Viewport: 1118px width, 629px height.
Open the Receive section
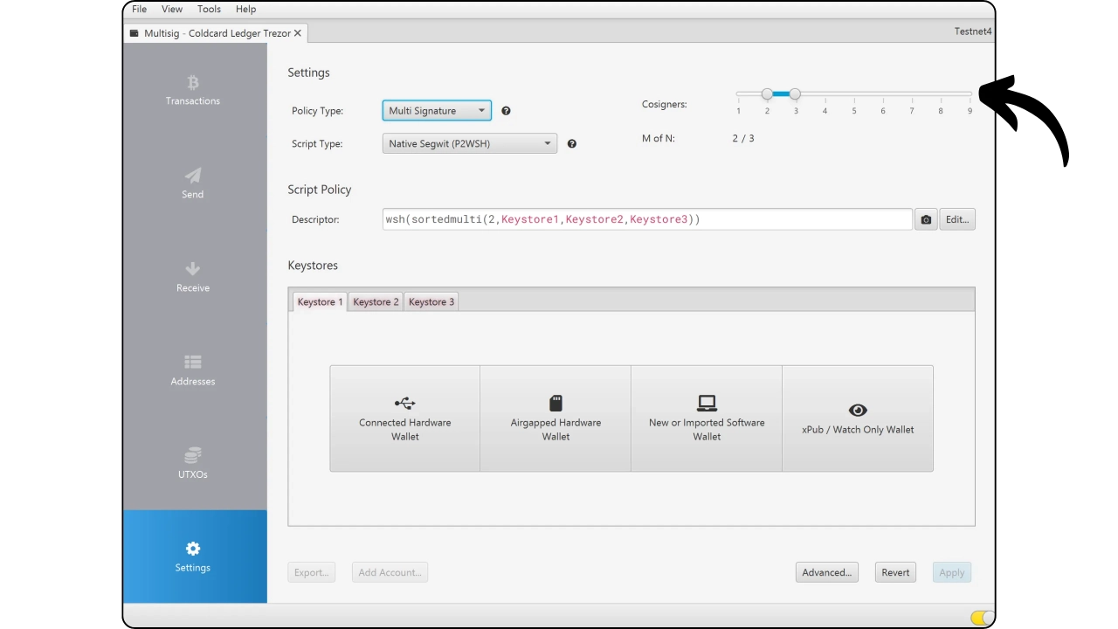click(x=193, y=278)
